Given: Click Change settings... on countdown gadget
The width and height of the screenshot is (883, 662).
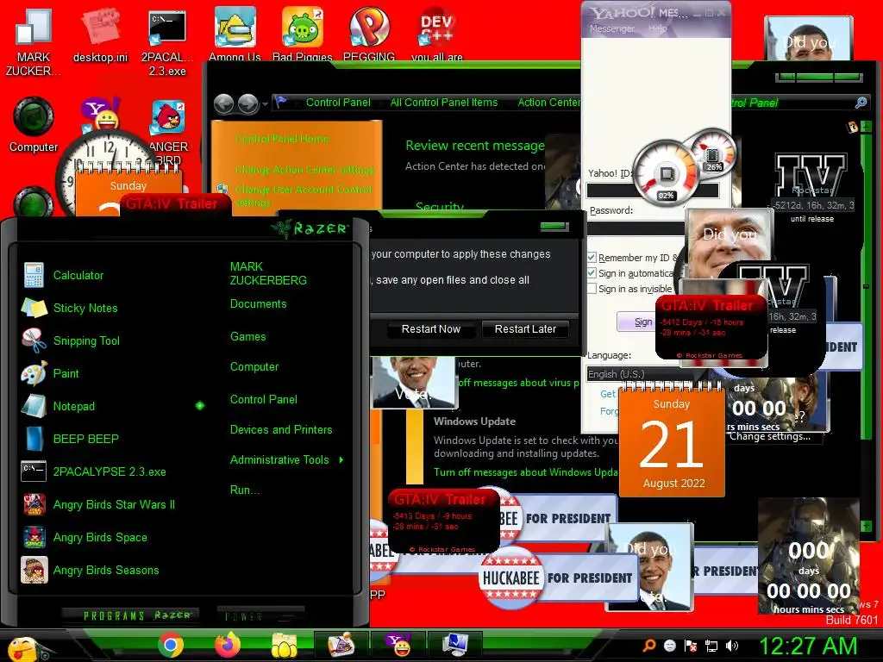Looking at the screenshot, I should [770, 436].
